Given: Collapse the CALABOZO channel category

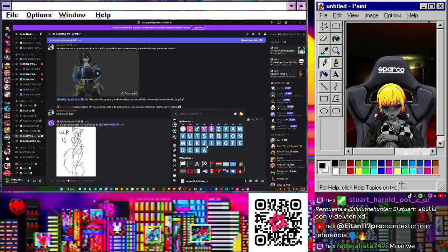Looking at the screenshot, I should 27,163.
